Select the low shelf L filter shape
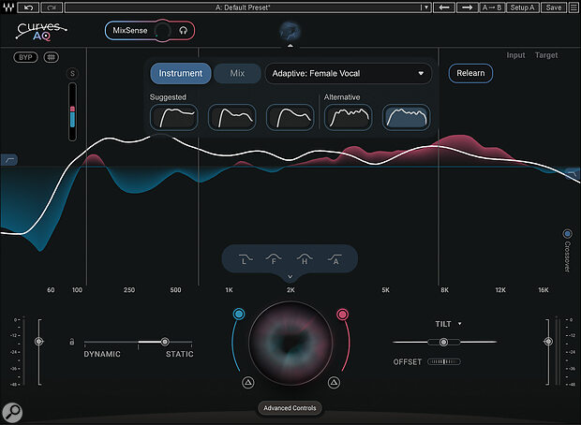 click(x=244, y=259)
